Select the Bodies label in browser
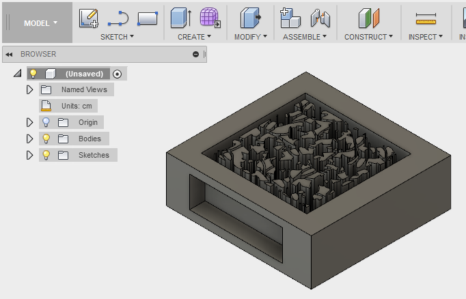Image resolution: width=466 pixels, height=299 pixels. tap(90, 139)
